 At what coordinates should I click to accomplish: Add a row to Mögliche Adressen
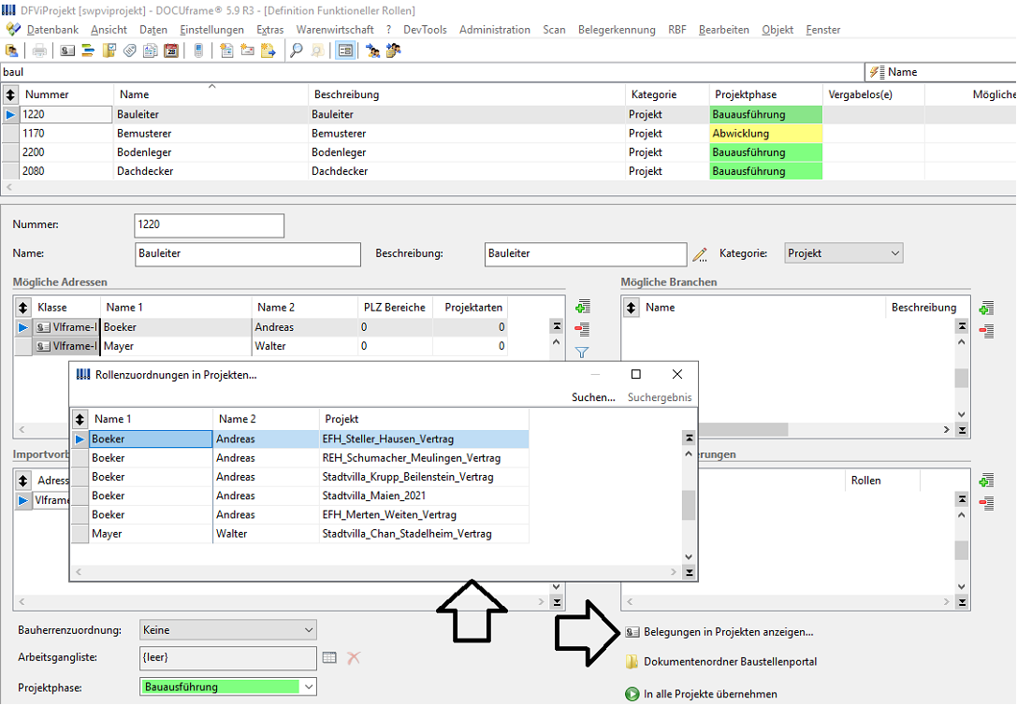(583, 307)
